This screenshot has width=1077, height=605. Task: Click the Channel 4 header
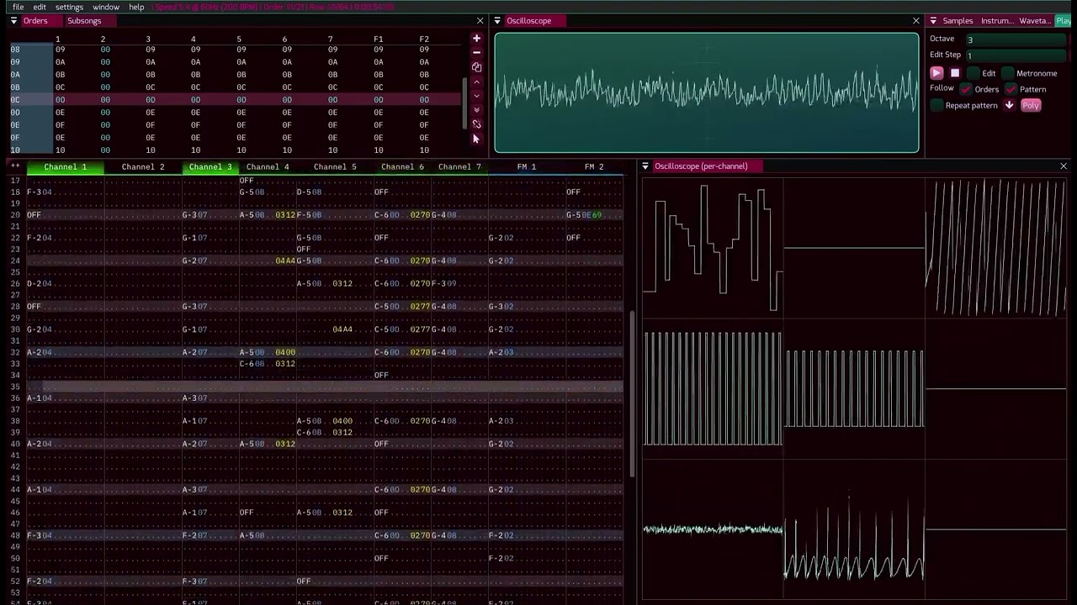click(x=268, y=166)
